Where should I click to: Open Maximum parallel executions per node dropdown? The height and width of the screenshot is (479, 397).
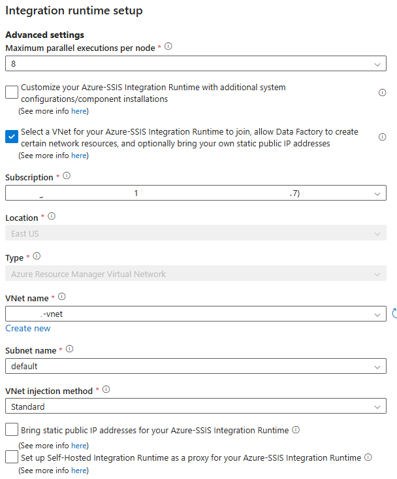[195, 64]
